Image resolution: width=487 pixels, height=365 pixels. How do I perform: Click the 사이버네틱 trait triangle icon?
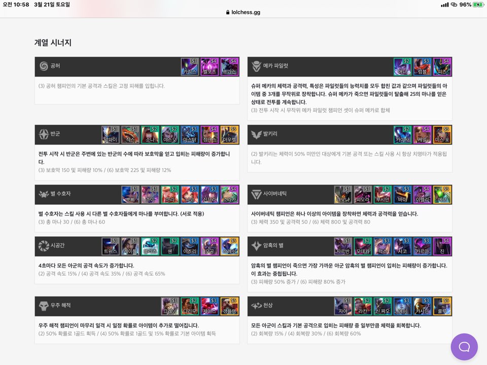(x=256, y=194)
